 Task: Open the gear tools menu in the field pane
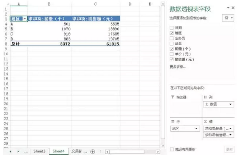(228, 18)
